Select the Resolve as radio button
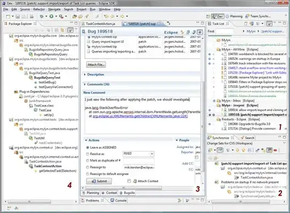Screen dimensions: 290x213 coord(88,154)
